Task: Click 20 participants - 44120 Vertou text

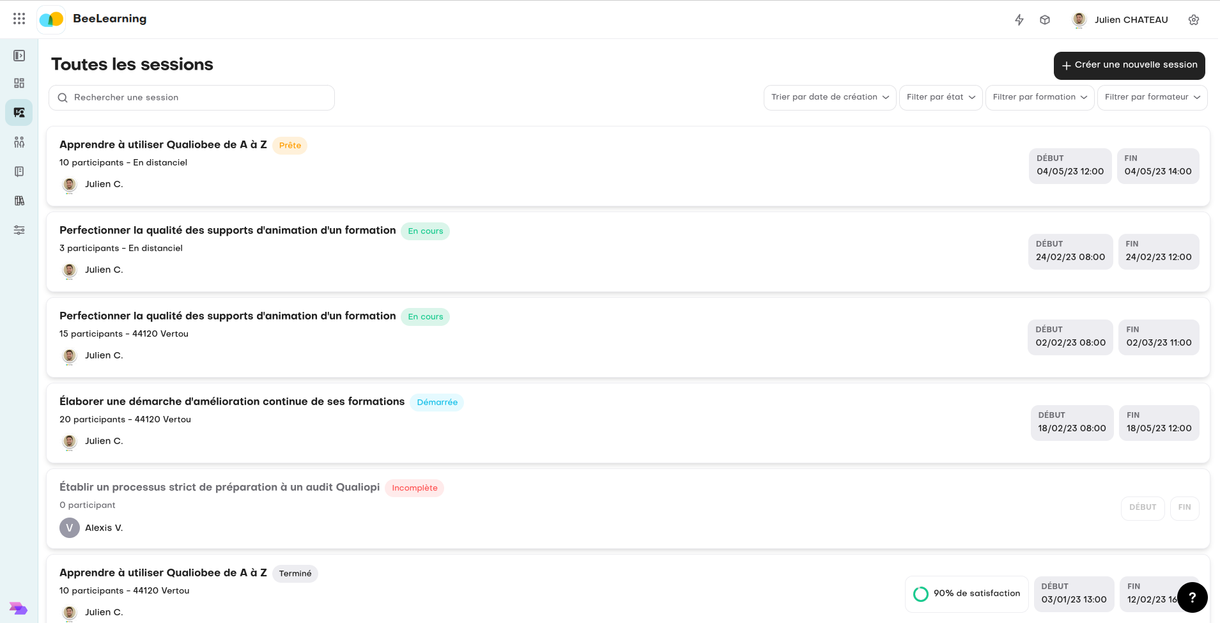Action: pyautogui.click(x=125, y=420)
